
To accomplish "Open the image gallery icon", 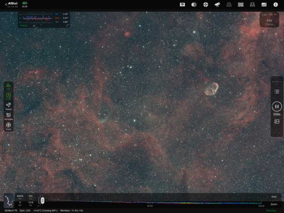I will 277,121.
